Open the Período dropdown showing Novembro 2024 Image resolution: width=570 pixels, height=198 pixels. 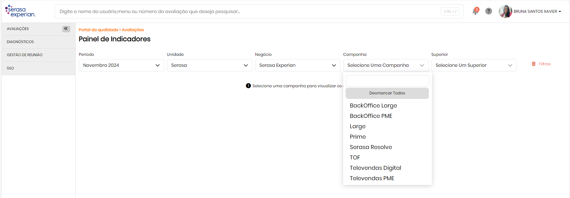(121, 65)
